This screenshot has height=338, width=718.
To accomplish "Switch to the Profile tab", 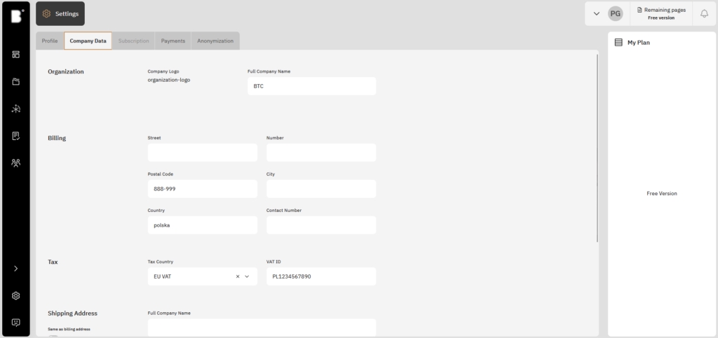I will tap(50, 41).
